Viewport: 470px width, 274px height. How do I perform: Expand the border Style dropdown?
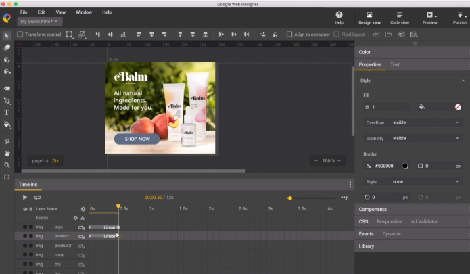coord(425,181)
